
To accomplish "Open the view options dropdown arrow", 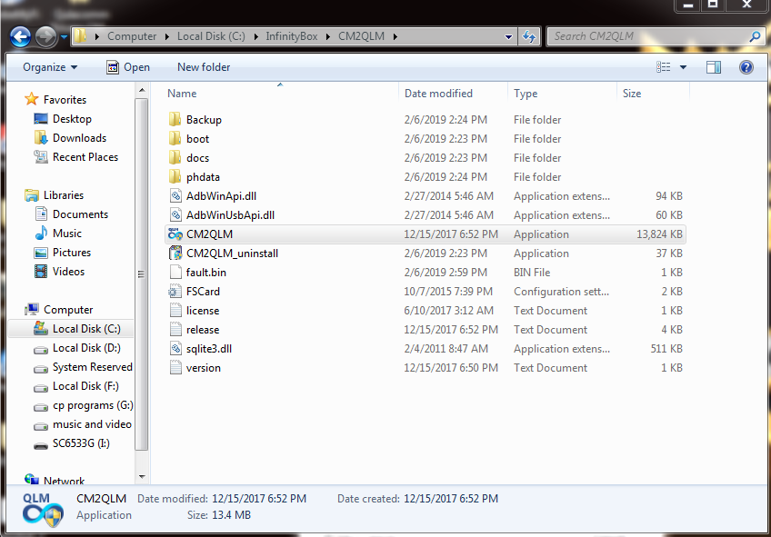I will pos(683,67).
